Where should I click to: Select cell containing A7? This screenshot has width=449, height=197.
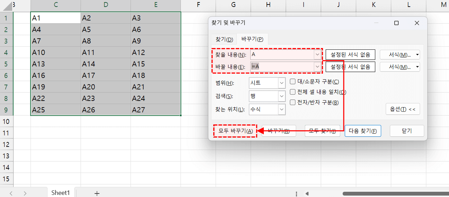(x=55, y=41)
